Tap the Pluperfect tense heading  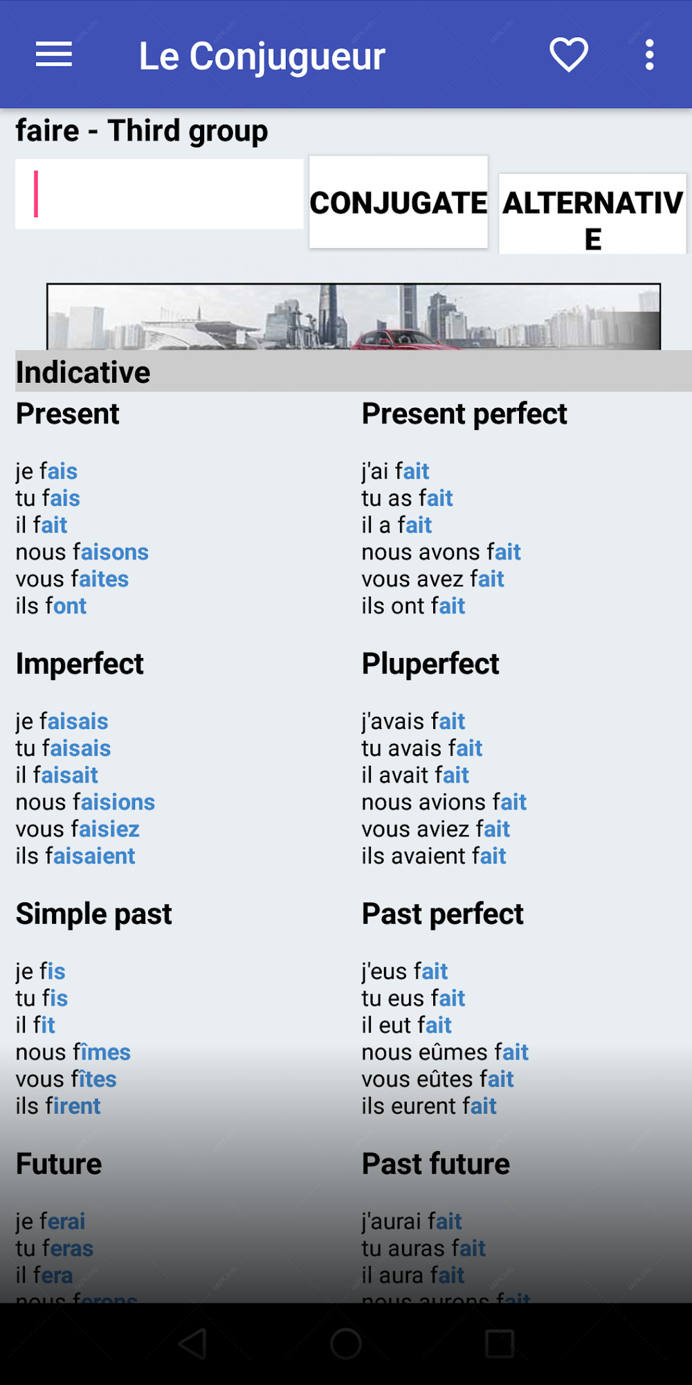pyautogui.click(x=430, y=663)
